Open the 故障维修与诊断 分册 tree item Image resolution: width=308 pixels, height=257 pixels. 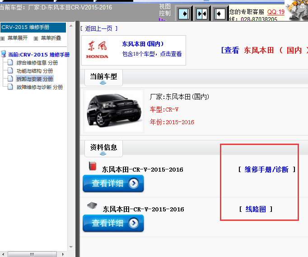click(40, 87)
